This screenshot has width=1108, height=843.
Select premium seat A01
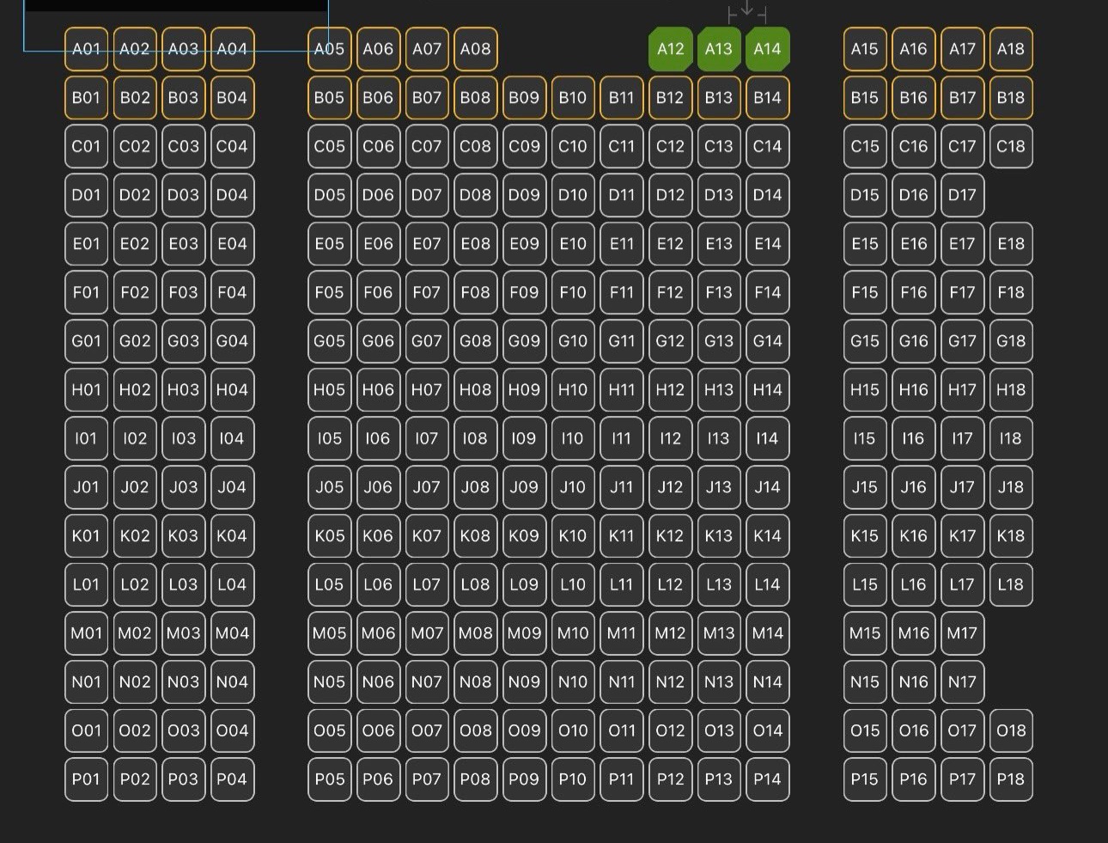(86, 49)
